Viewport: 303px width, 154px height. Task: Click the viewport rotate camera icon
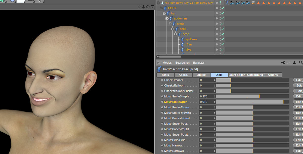pyautogui.click(x=148, y=7)
